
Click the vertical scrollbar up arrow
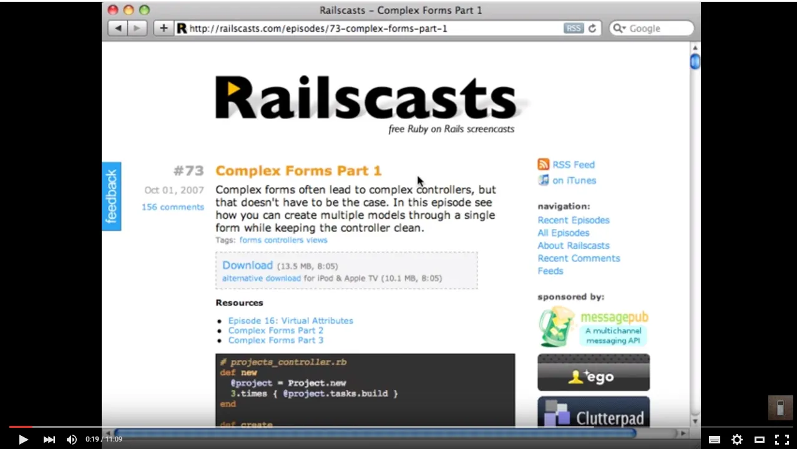click(x=695, y=47)
